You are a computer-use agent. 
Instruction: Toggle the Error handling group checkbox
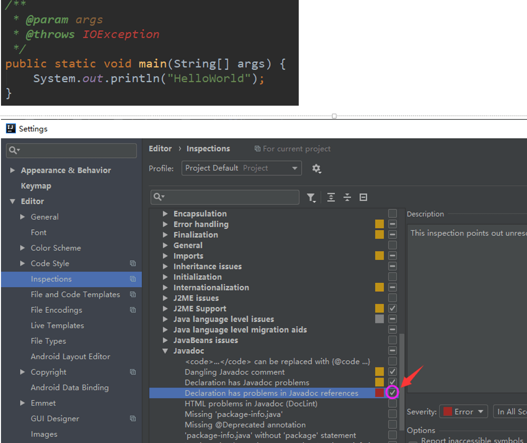(x=392, y=224)
